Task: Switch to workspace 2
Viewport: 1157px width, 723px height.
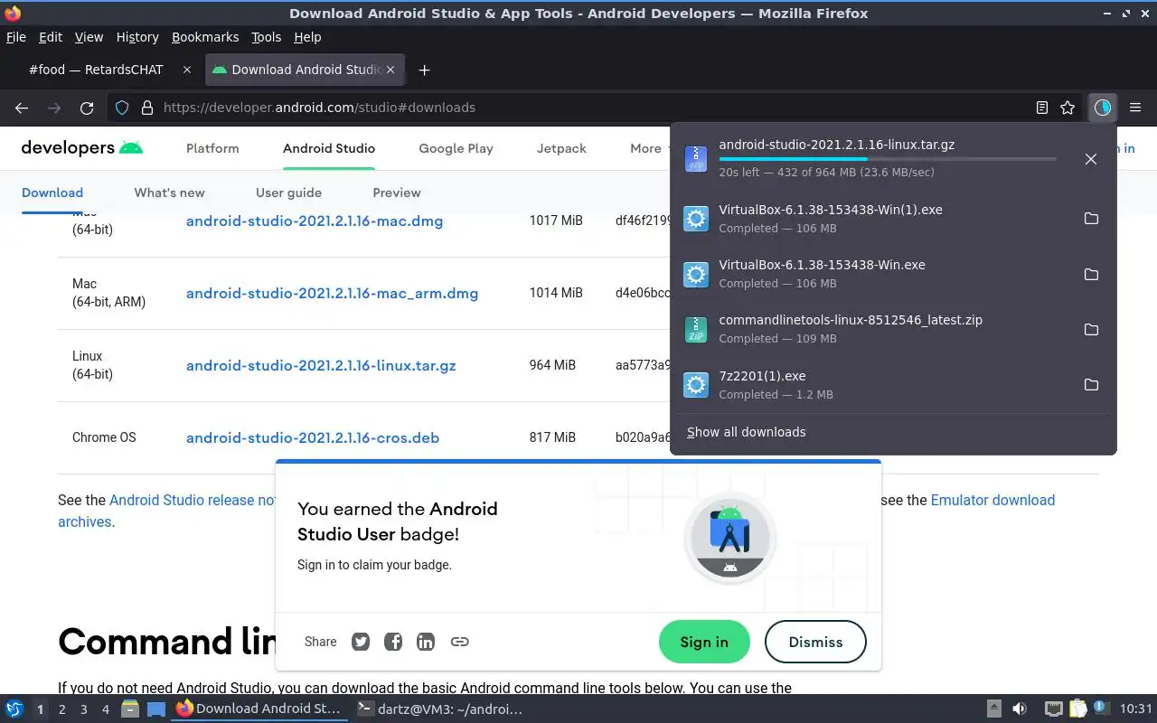Action: pyautogui.click(x=62, y=709)
